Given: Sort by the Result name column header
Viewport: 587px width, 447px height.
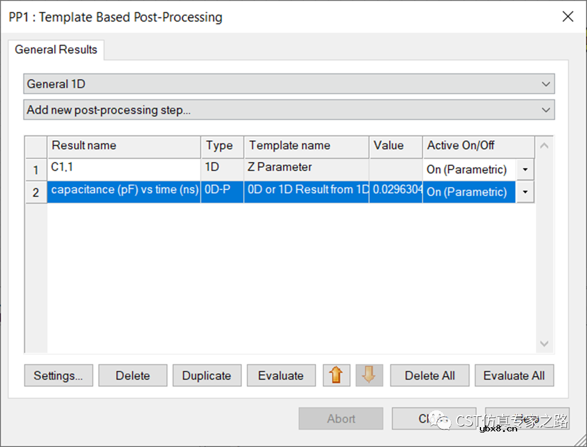Looking at the screenshot, I should click(123, 146).
